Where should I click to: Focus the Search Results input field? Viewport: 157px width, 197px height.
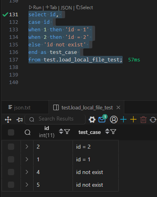(55, 119)
